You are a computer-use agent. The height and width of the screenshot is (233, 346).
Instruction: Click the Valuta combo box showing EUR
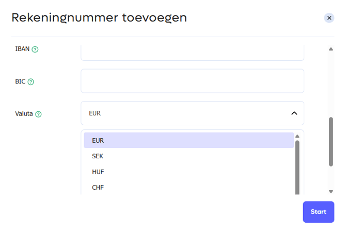point(192,113)
